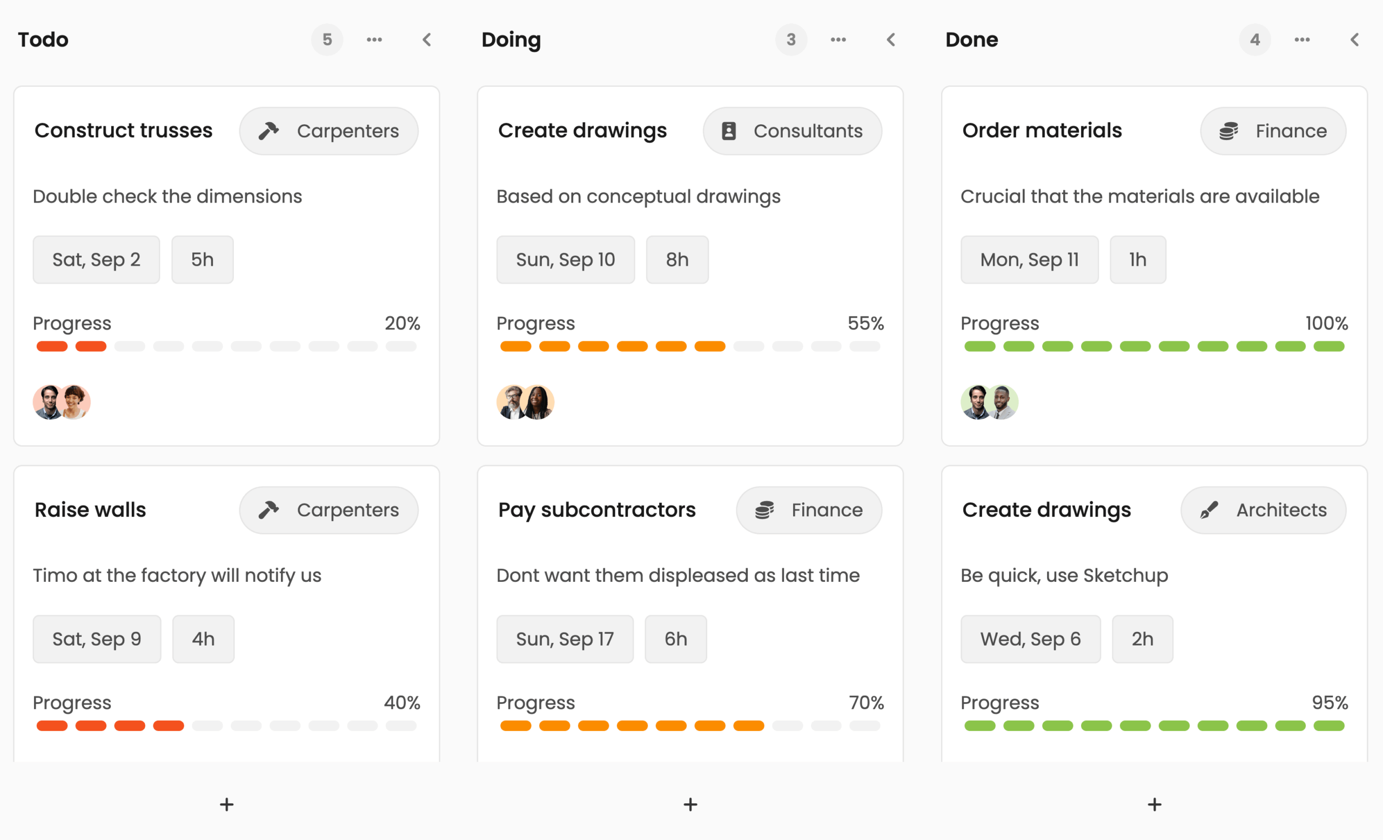The width and height of the screenshot is (1383, 840).
Task: Click the Raise walls progress bar
Action: click(x=226, y=725)
